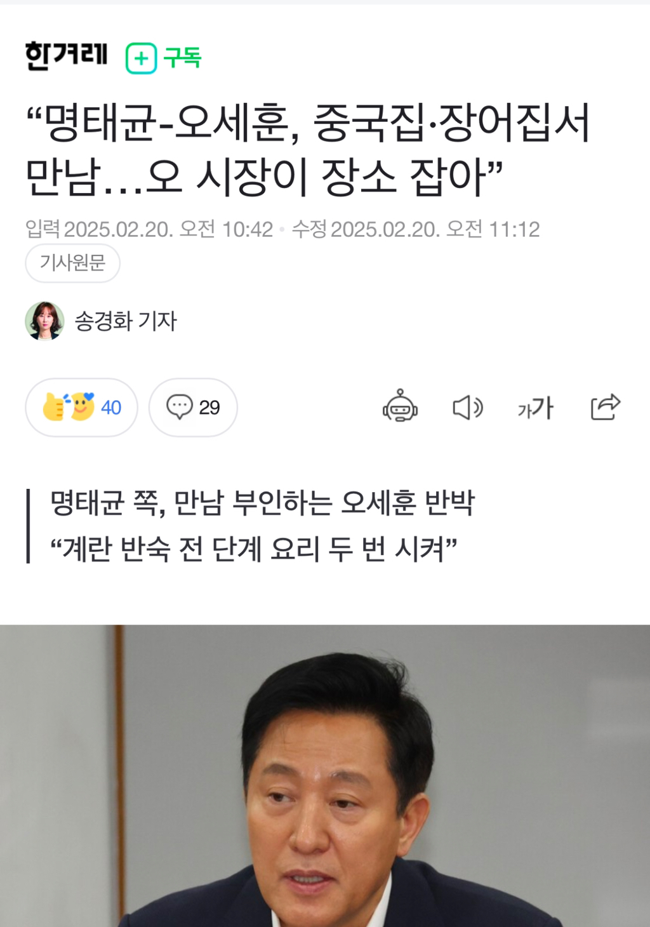Tap the plus icon beside 구독

pos(141,58)
